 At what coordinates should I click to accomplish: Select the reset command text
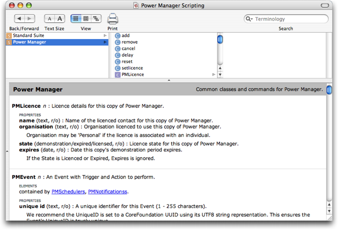click(x=127, y=61)
